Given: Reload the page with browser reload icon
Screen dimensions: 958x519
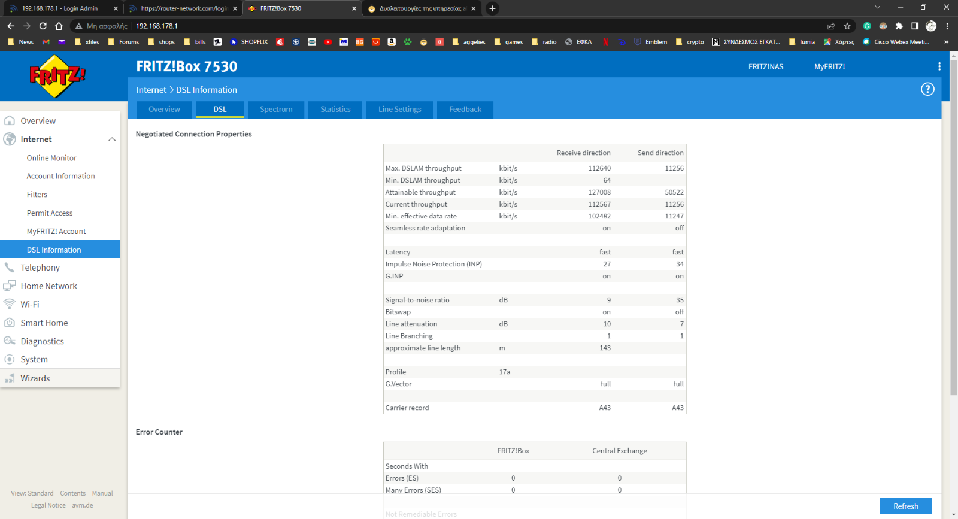Looking at the screenshot, I should [x=43, y=26].
